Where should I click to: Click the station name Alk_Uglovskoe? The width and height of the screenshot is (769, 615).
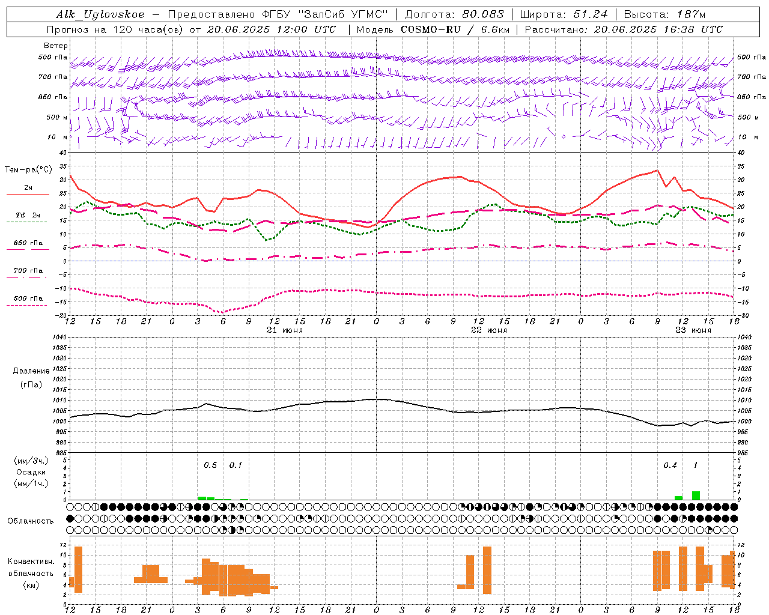(x=100, y=14)
